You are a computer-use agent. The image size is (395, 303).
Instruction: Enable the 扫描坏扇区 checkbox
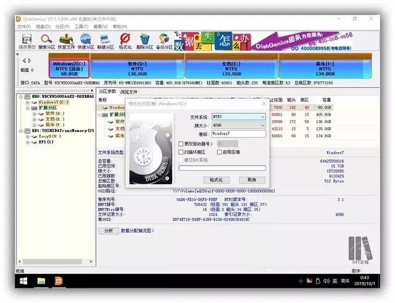(x=181, y=152)
